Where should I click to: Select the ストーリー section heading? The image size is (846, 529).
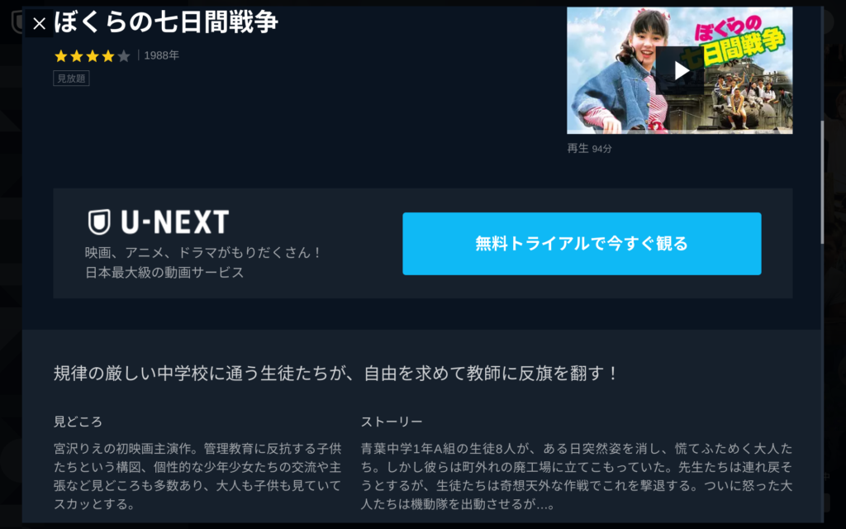point(391,422)
